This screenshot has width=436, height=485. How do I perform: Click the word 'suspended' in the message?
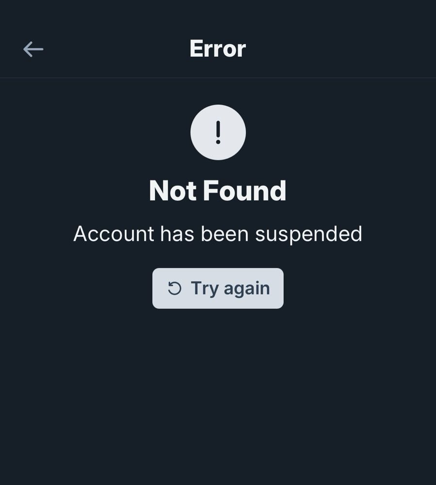tap(308, 235)
